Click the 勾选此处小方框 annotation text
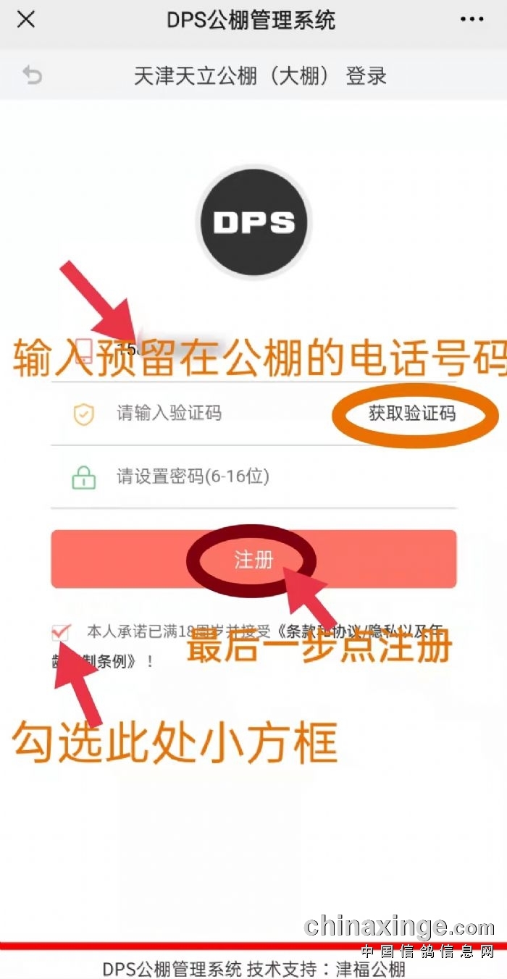507x979 pixels. pos(175,741)
